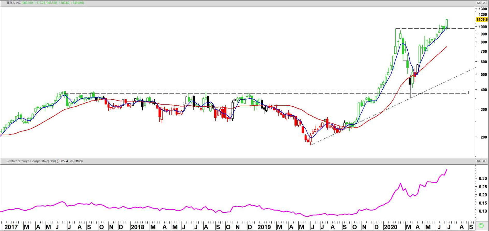Select the 2017 year marker on time axis

11,227
